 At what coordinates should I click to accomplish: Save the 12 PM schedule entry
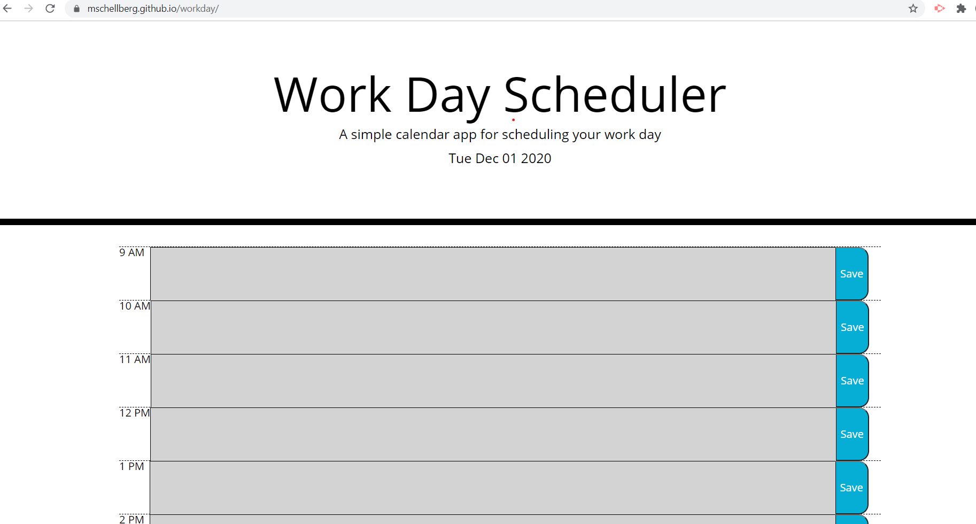[x=851, y=434]
